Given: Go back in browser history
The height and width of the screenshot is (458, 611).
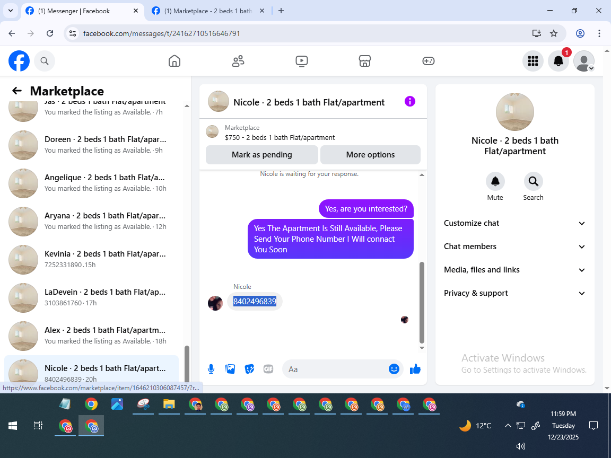Looking at the screenshot, I should 12,33.
